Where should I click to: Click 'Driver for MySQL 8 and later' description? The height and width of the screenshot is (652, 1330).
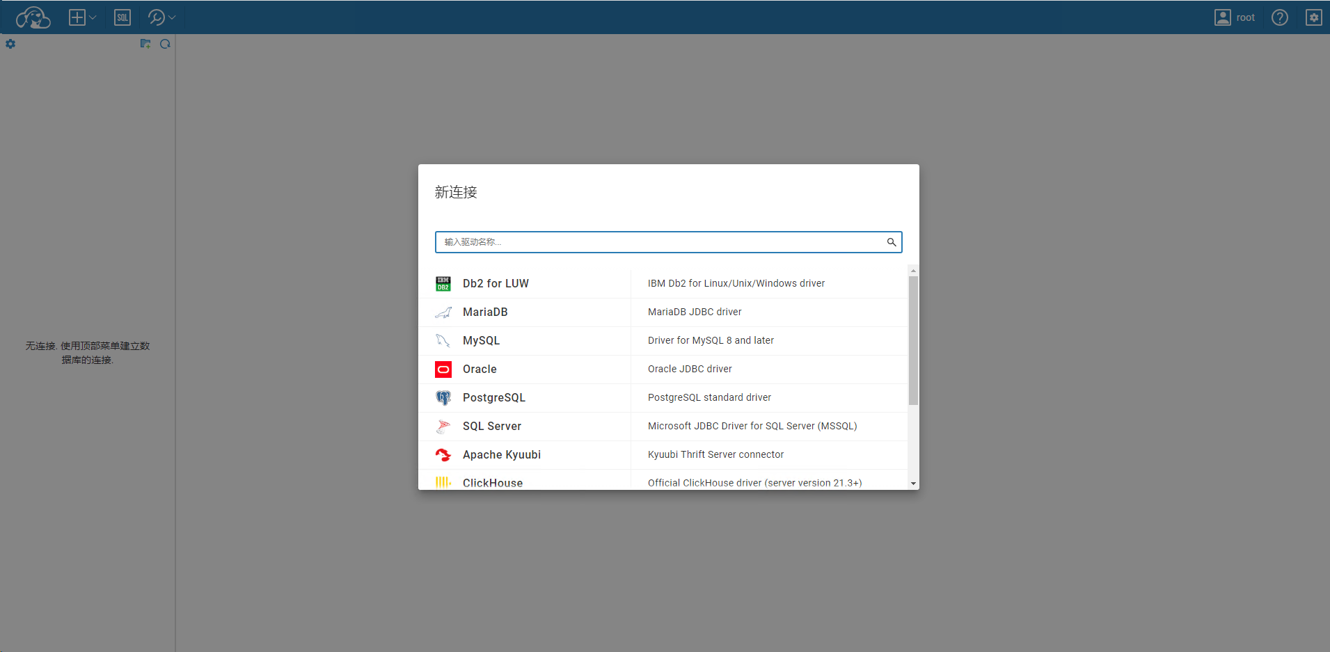pos(711,340)
